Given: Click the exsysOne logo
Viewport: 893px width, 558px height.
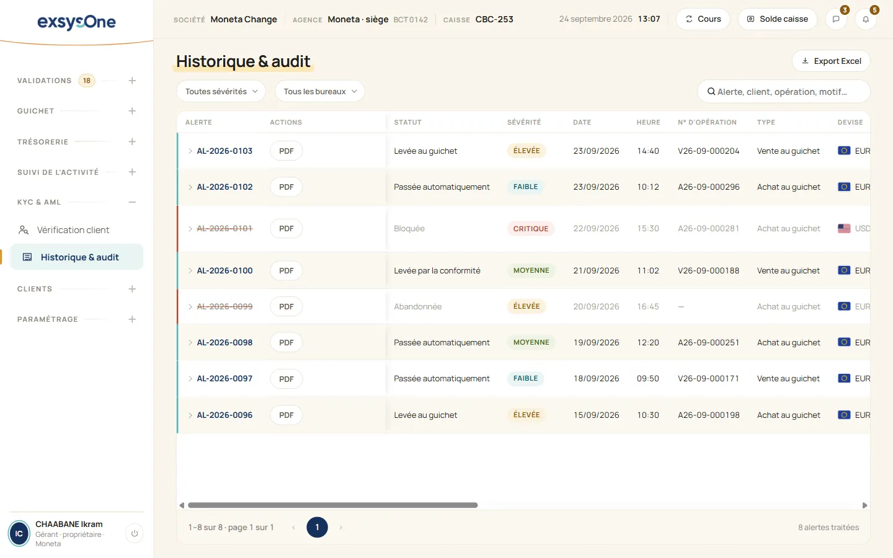Looking at the screenshot, I should (x=76, y=22).
